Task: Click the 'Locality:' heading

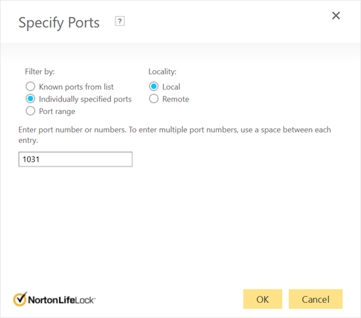Action: 162,71
